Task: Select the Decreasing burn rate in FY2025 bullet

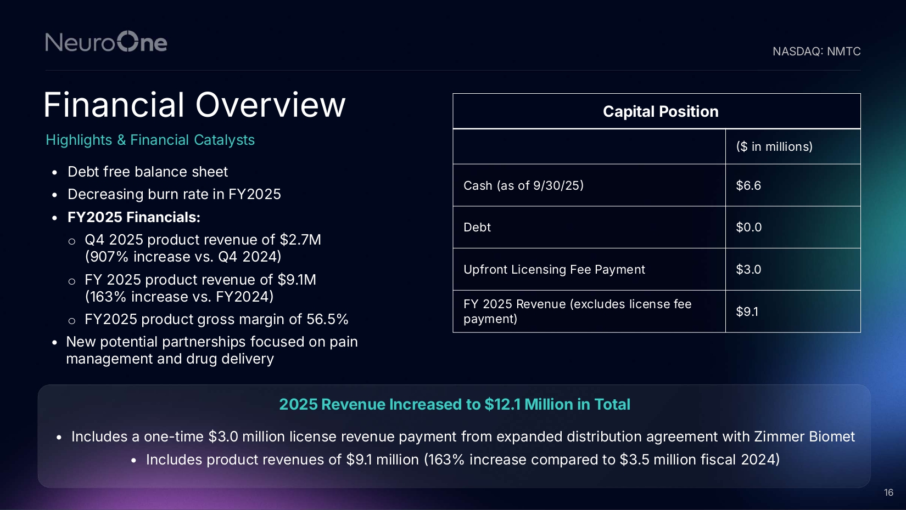Action: tap(174, 195)
